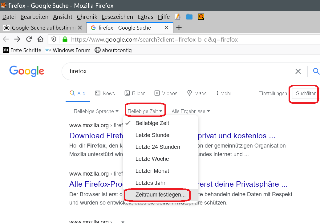The height and width of the screenshot is (223, 320).
Task: Open the Alle Ergebnisse dropdown
Action: (191, 111)
